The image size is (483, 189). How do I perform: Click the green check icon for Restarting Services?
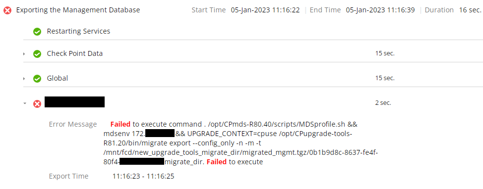[37, 32]
